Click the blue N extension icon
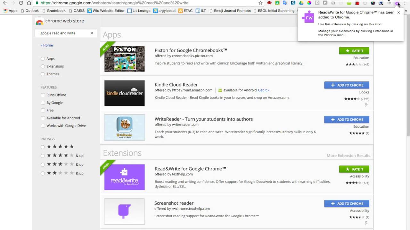Image resolution: width=410 pixels, height=230 pixels. click(381, 3)
